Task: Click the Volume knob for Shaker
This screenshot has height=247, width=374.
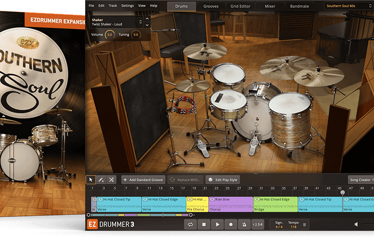Action: coord(110,35)
